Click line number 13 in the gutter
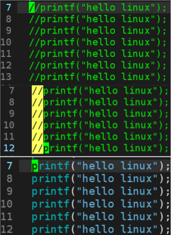Screen dimensions: 171x235 (6, 77)
